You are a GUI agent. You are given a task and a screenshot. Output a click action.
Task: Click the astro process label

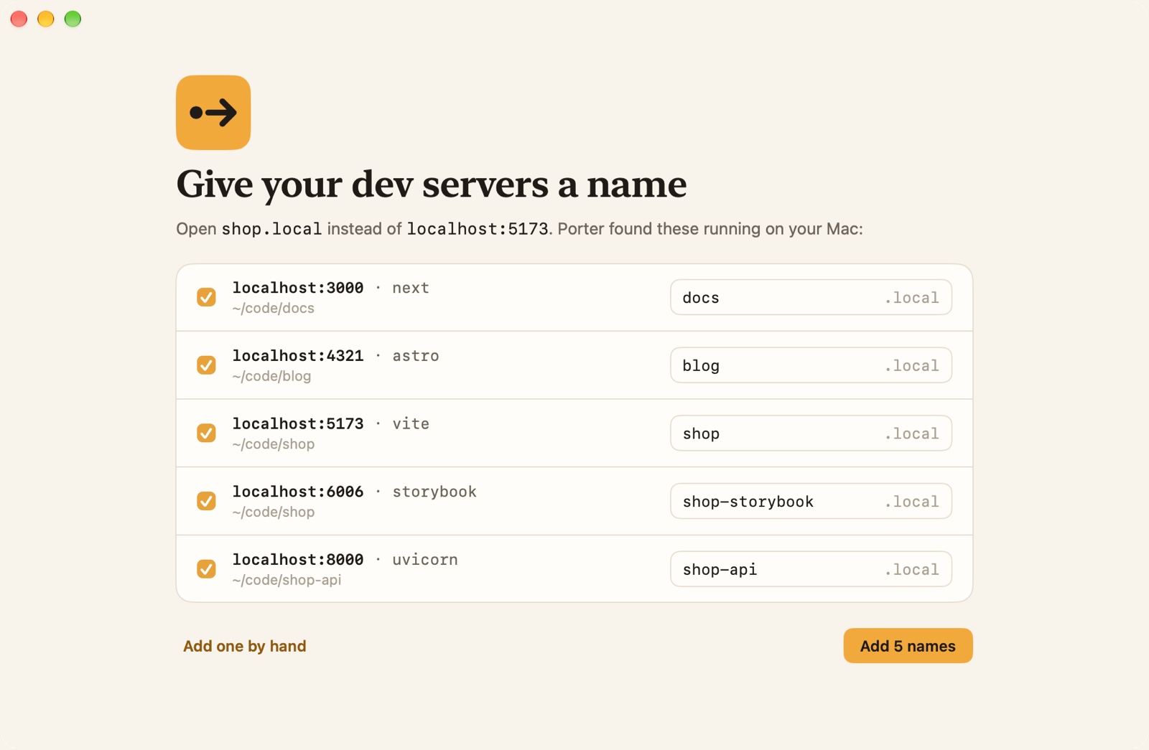(x=416, y=356)
